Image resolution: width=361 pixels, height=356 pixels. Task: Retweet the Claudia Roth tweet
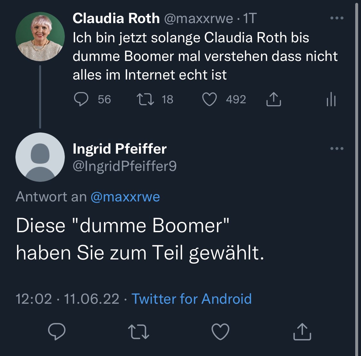(145, 99)
